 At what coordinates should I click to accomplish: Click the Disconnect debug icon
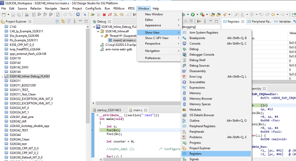(x=110, y=14)
